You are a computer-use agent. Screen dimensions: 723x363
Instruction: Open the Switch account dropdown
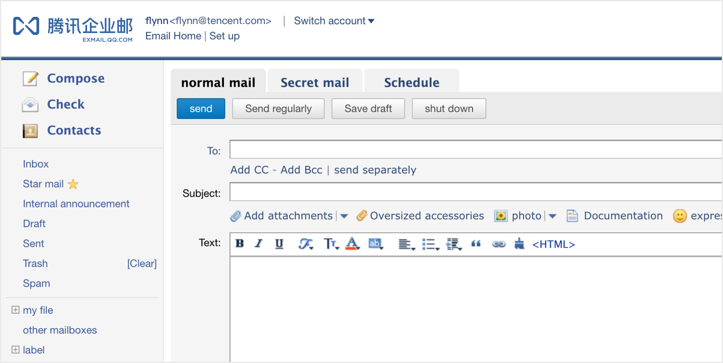[334, 21]
